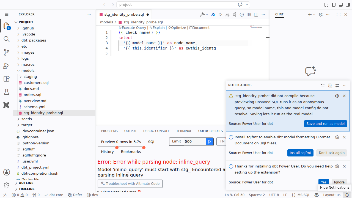Maximize the chat panel
Image resolution: width=352 pixels, height=198 pixels.
(339, 15)
